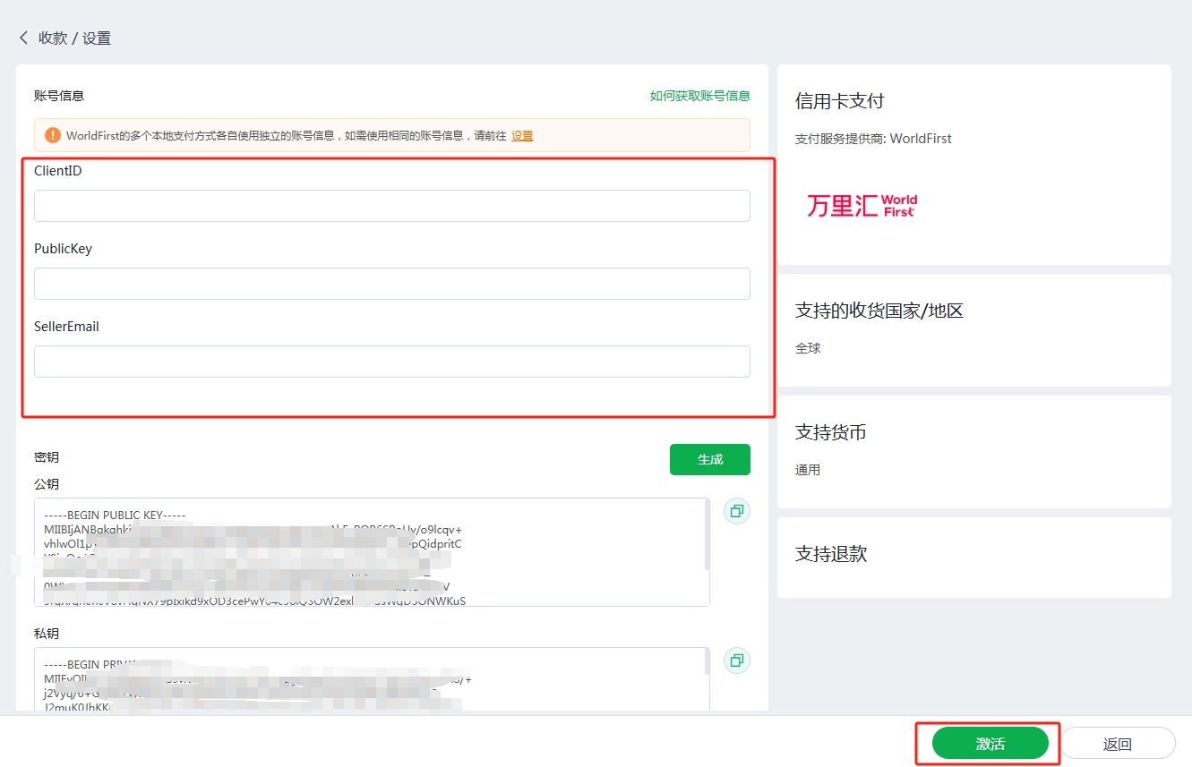Click the scrollbar of the 公钥 text box
This screenshot has height=767, width=1192.
pyautogui.click(x=707, y=537)
